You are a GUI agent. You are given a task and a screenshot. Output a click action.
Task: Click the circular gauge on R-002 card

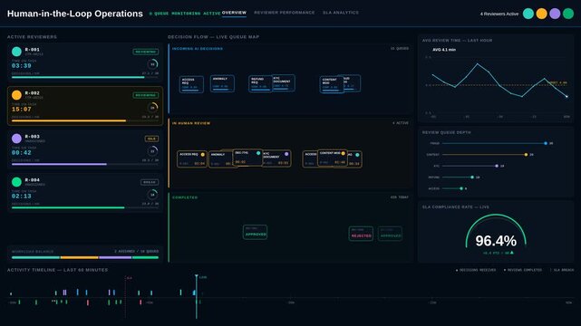click(152, 108)
